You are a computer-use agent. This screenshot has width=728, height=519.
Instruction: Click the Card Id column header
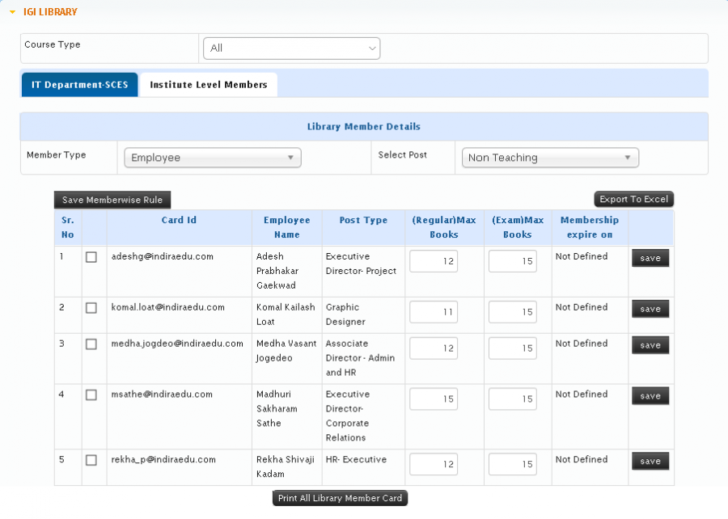(x=180, y=220)
